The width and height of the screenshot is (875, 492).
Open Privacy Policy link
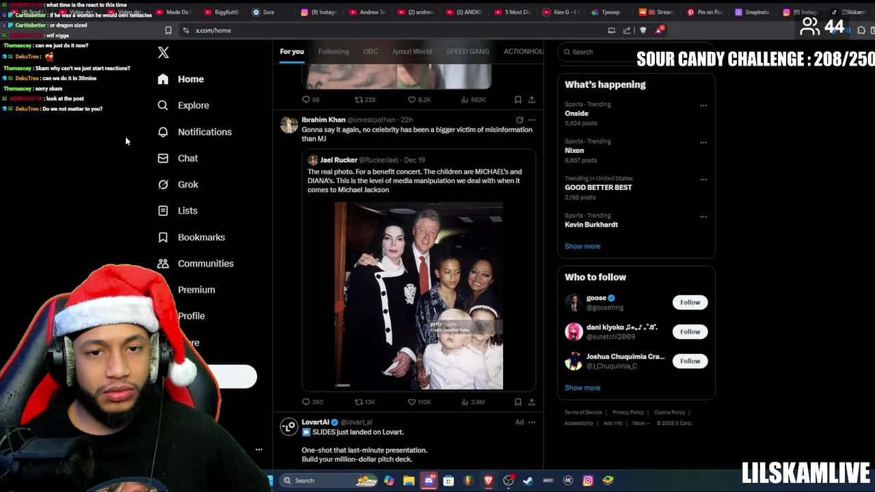(628, 413)
